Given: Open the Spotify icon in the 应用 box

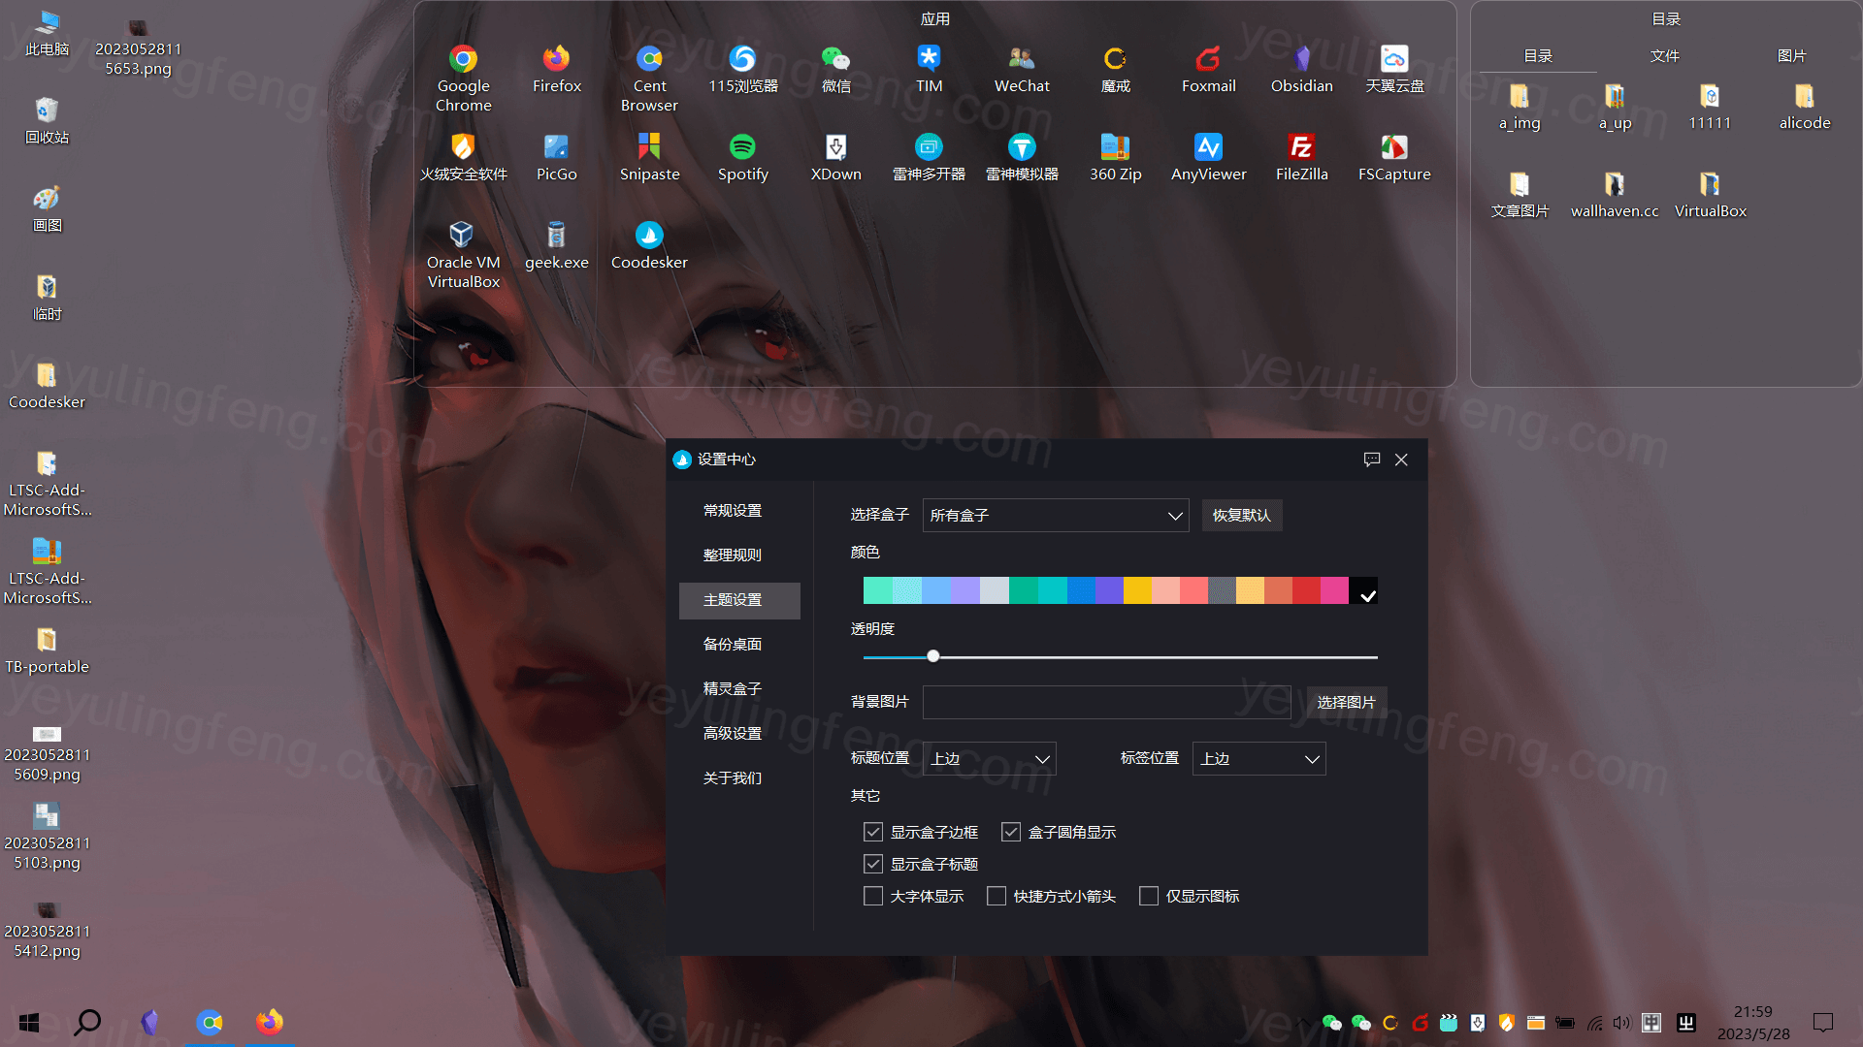Looking at the screenshot, I should [x=742, y=148].
